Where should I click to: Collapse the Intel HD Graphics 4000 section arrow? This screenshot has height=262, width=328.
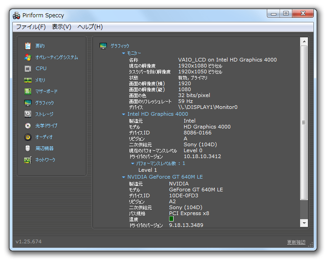123,114
